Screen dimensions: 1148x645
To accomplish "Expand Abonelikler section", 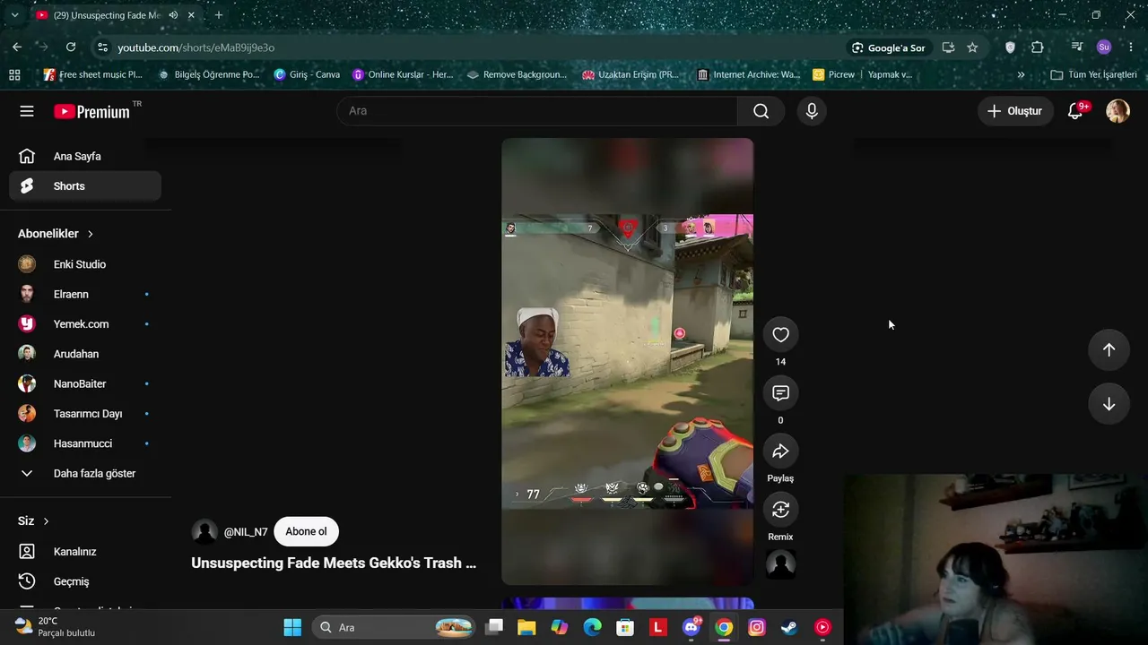I will coord(56,234).
